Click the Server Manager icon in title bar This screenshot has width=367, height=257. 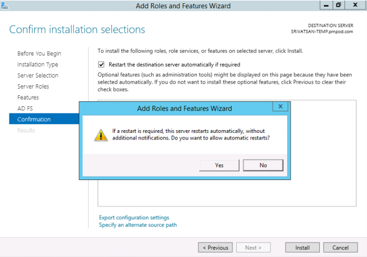(x=4, y=6)
